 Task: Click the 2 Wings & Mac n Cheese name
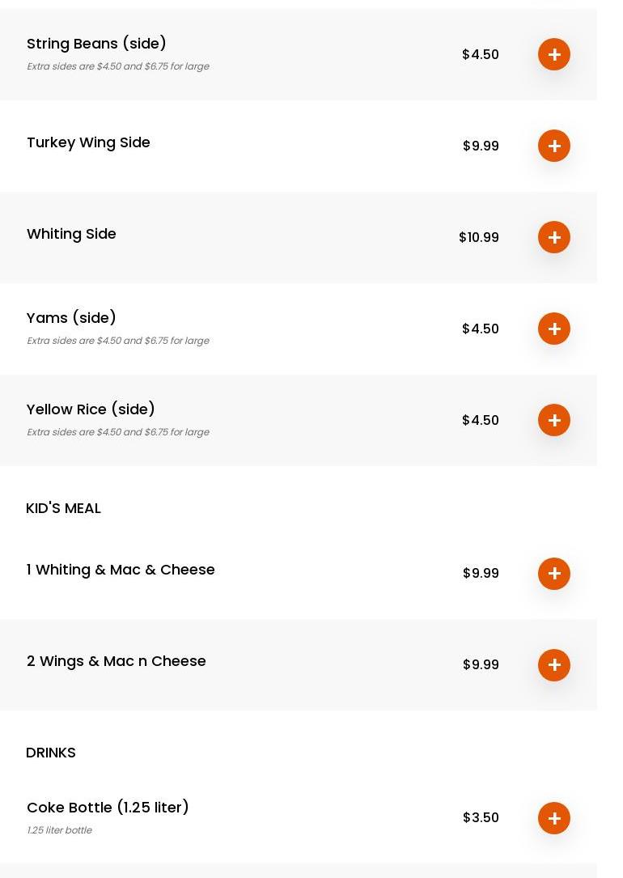tap(116, 661)
